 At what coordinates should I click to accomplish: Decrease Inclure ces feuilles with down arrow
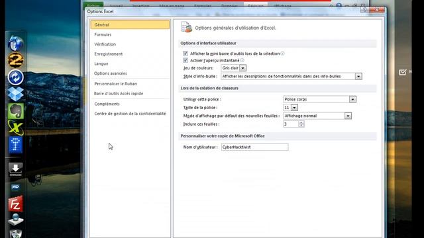[x=301, y=126]
